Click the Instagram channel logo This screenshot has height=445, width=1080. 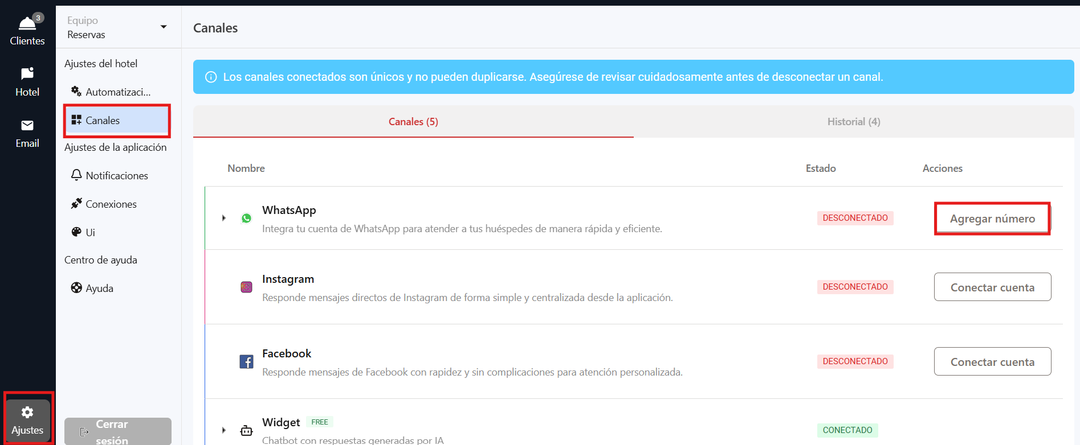pos(246,287)
